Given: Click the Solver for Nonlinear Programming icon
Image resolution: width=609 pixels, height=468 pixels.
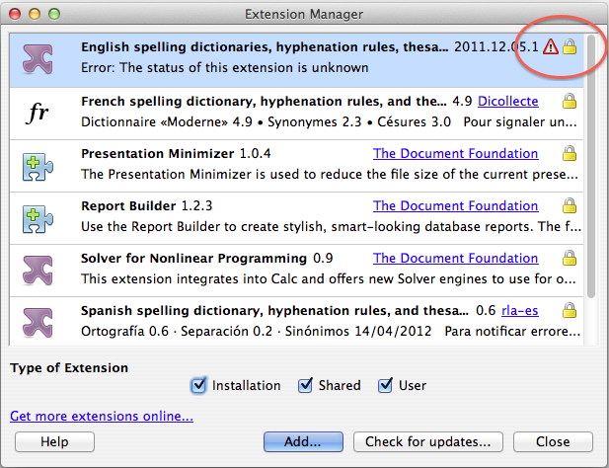Looking at the screenshot, I should pyautogui.click(x=37, y=270).
